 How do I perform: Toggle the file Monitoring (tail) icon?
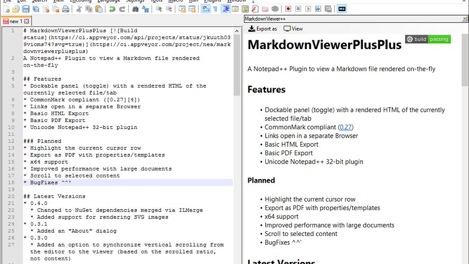pyautogui.click(x=275, y=9)
